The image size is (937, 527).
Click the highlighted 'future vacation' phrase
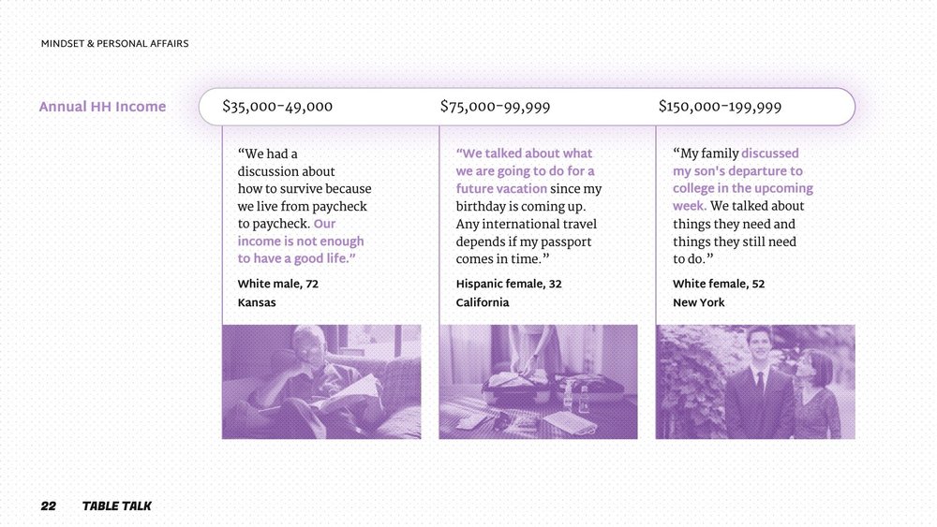[501, 188]
